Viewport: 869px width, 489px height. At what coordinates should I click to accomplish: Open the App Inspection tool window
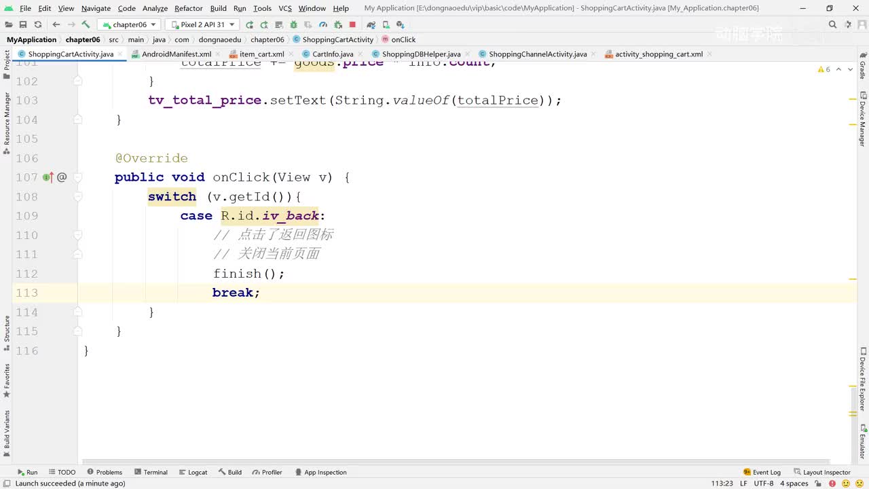pyautogui.click(x=320, y=472)
